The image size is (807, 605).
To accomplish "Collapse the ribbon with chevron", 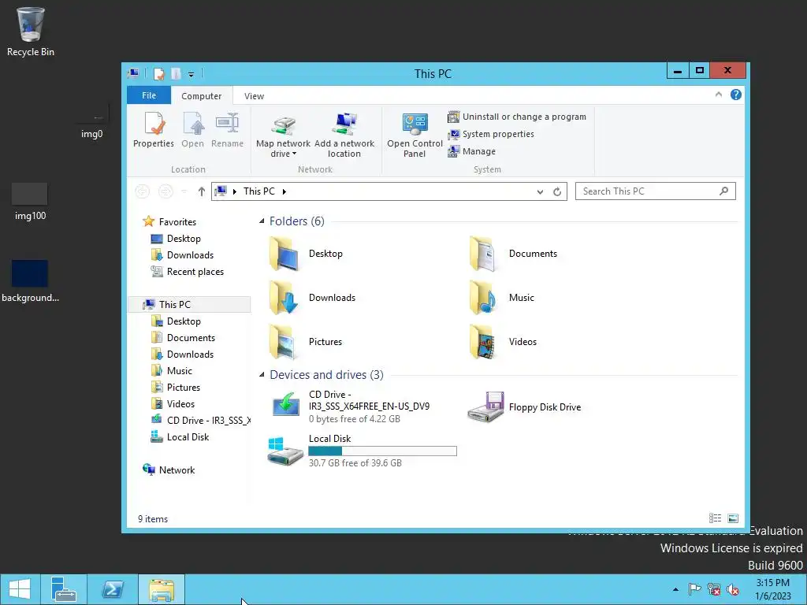I will click(719, 95).
